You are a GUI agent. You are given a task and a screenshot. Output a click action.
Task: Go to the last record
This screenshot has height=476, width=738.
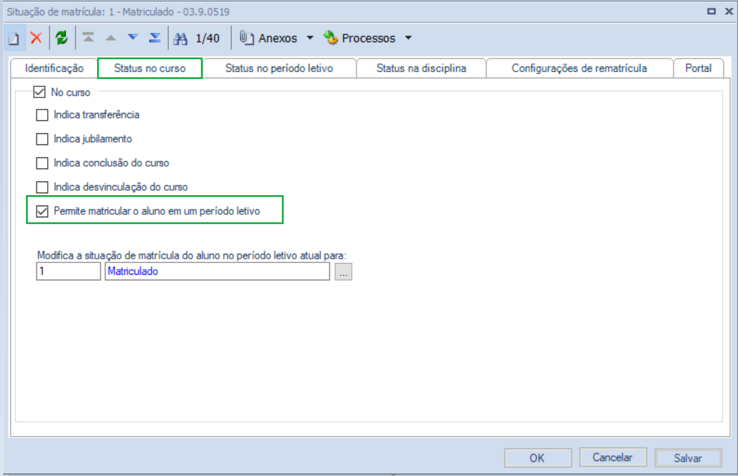155,38
